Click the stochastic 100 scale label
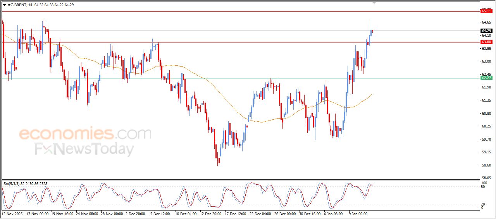496x219 pixels. [484, 182]
